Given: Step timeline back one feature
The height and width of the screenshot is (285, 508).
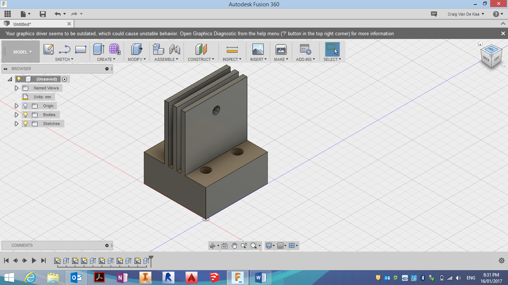Looking at the screenshot, I should (16, 261).
